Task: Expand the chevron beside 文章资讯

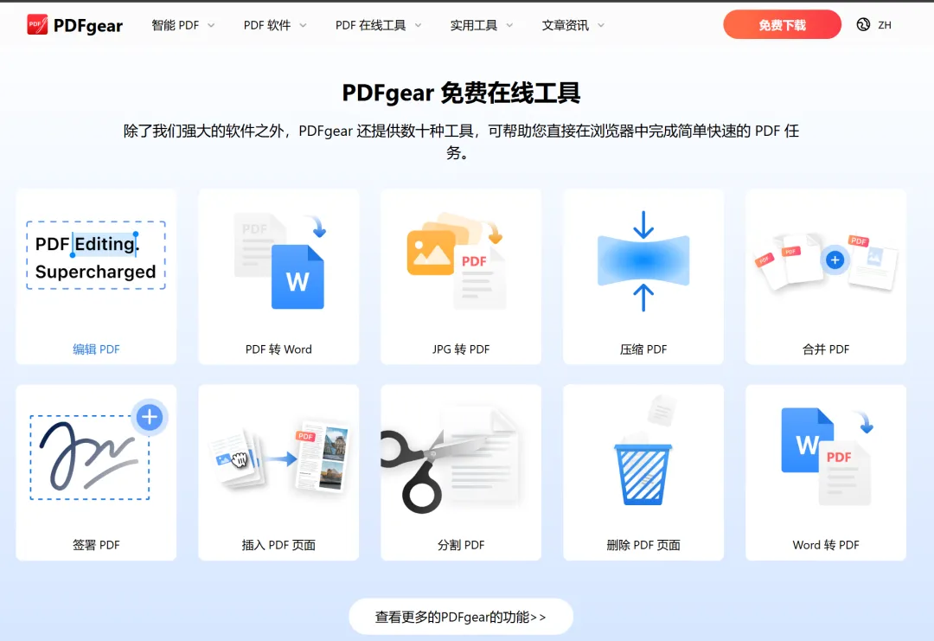Action: tap(600, 25)
